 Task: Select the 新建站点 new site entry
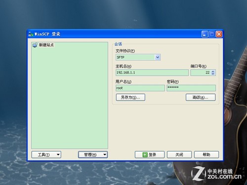43,45
